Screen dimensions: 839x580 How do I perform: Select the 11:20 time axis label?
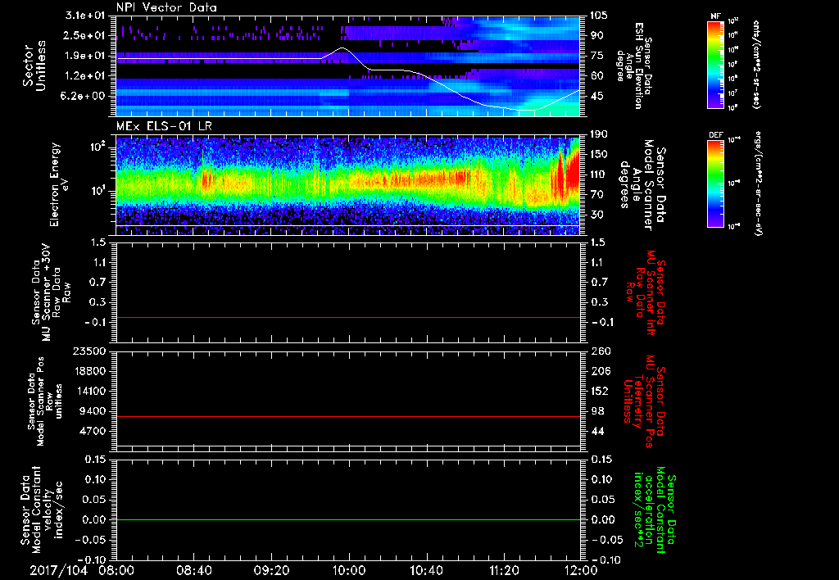point(504,569)
